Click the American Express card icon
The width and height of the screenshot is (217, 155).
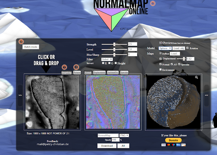coord(178,145)
